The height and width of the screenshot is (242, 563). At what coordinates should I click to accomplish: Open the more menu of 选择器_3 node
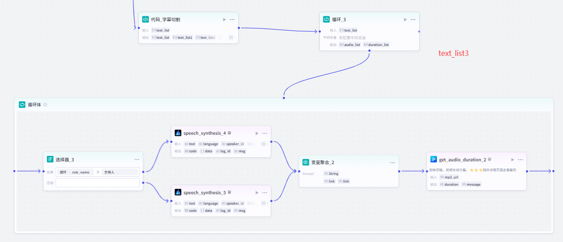137,159
